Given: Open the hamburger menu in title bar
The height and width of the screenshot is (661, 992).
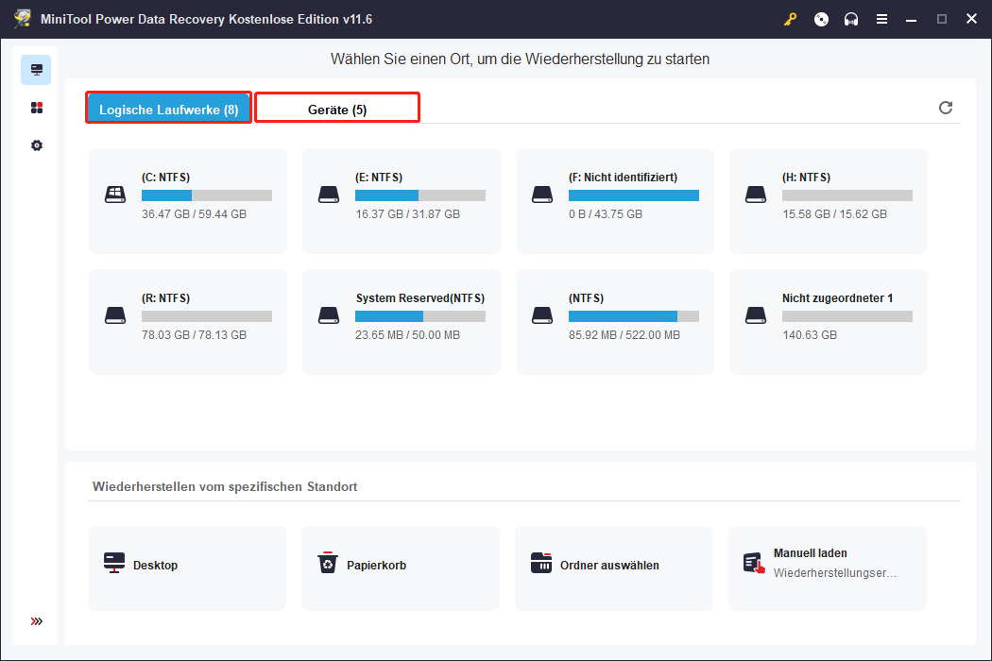Looking at the screenshot, I should pyautogui.click(x=881, y=20).
